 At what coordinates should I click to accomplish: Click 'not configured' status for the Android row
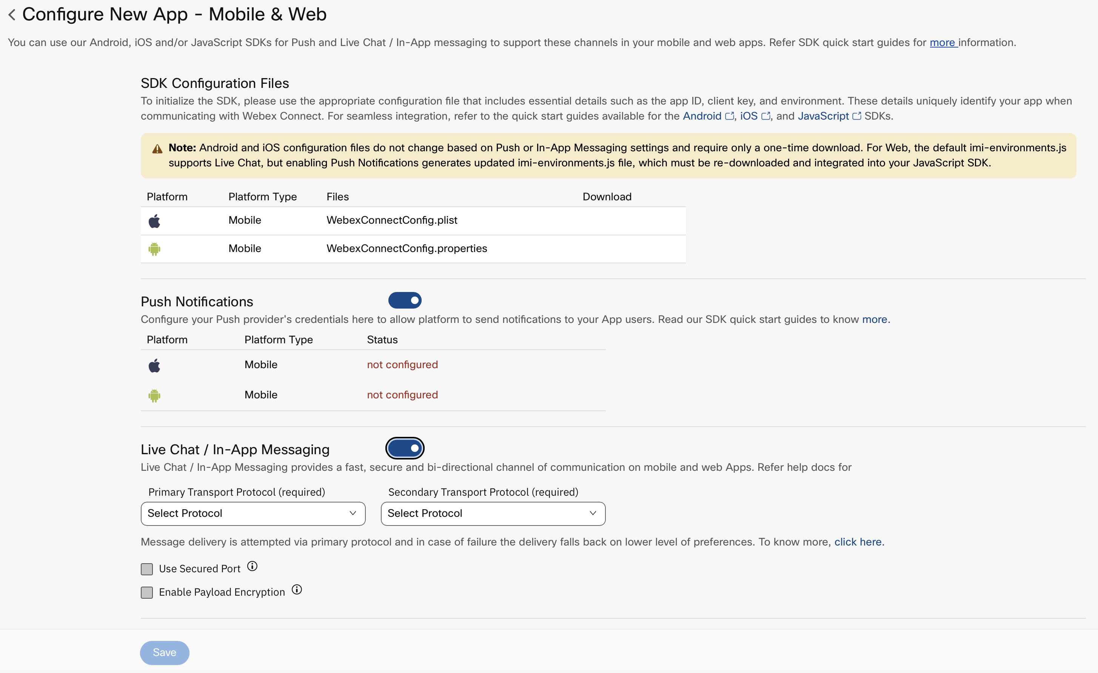402,395
